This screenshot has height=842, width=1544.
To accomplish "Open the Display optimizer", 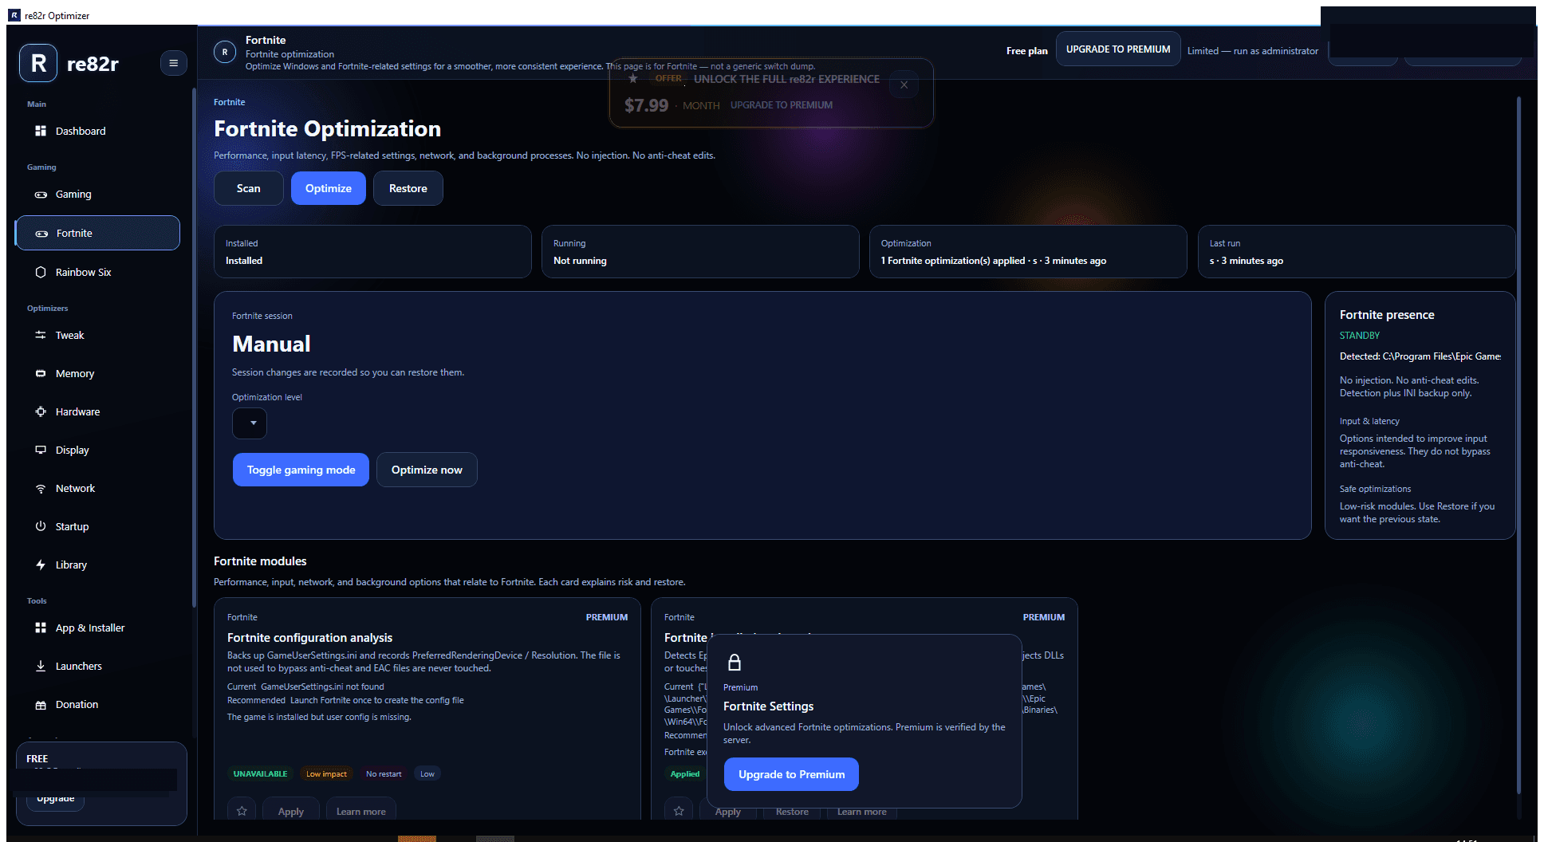I will pyautogui.click(x=97, y=450).
